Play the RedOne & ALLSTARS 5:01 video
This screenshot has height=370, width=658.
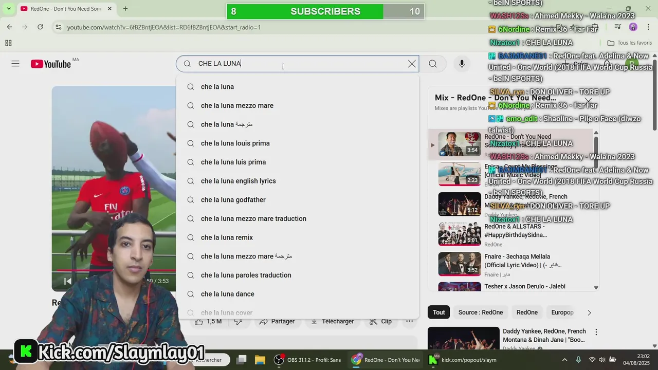click(x=459, y=234)
